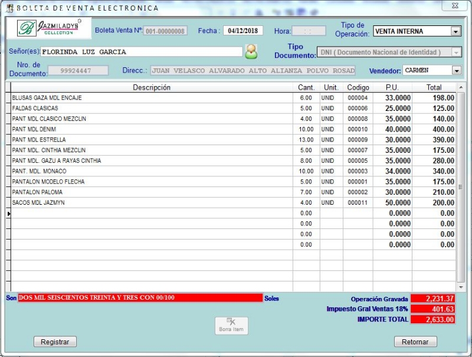Screen dimensions: 472x357
Task: Click the grid scrollbar down arrow
Action: pos(461,287)
